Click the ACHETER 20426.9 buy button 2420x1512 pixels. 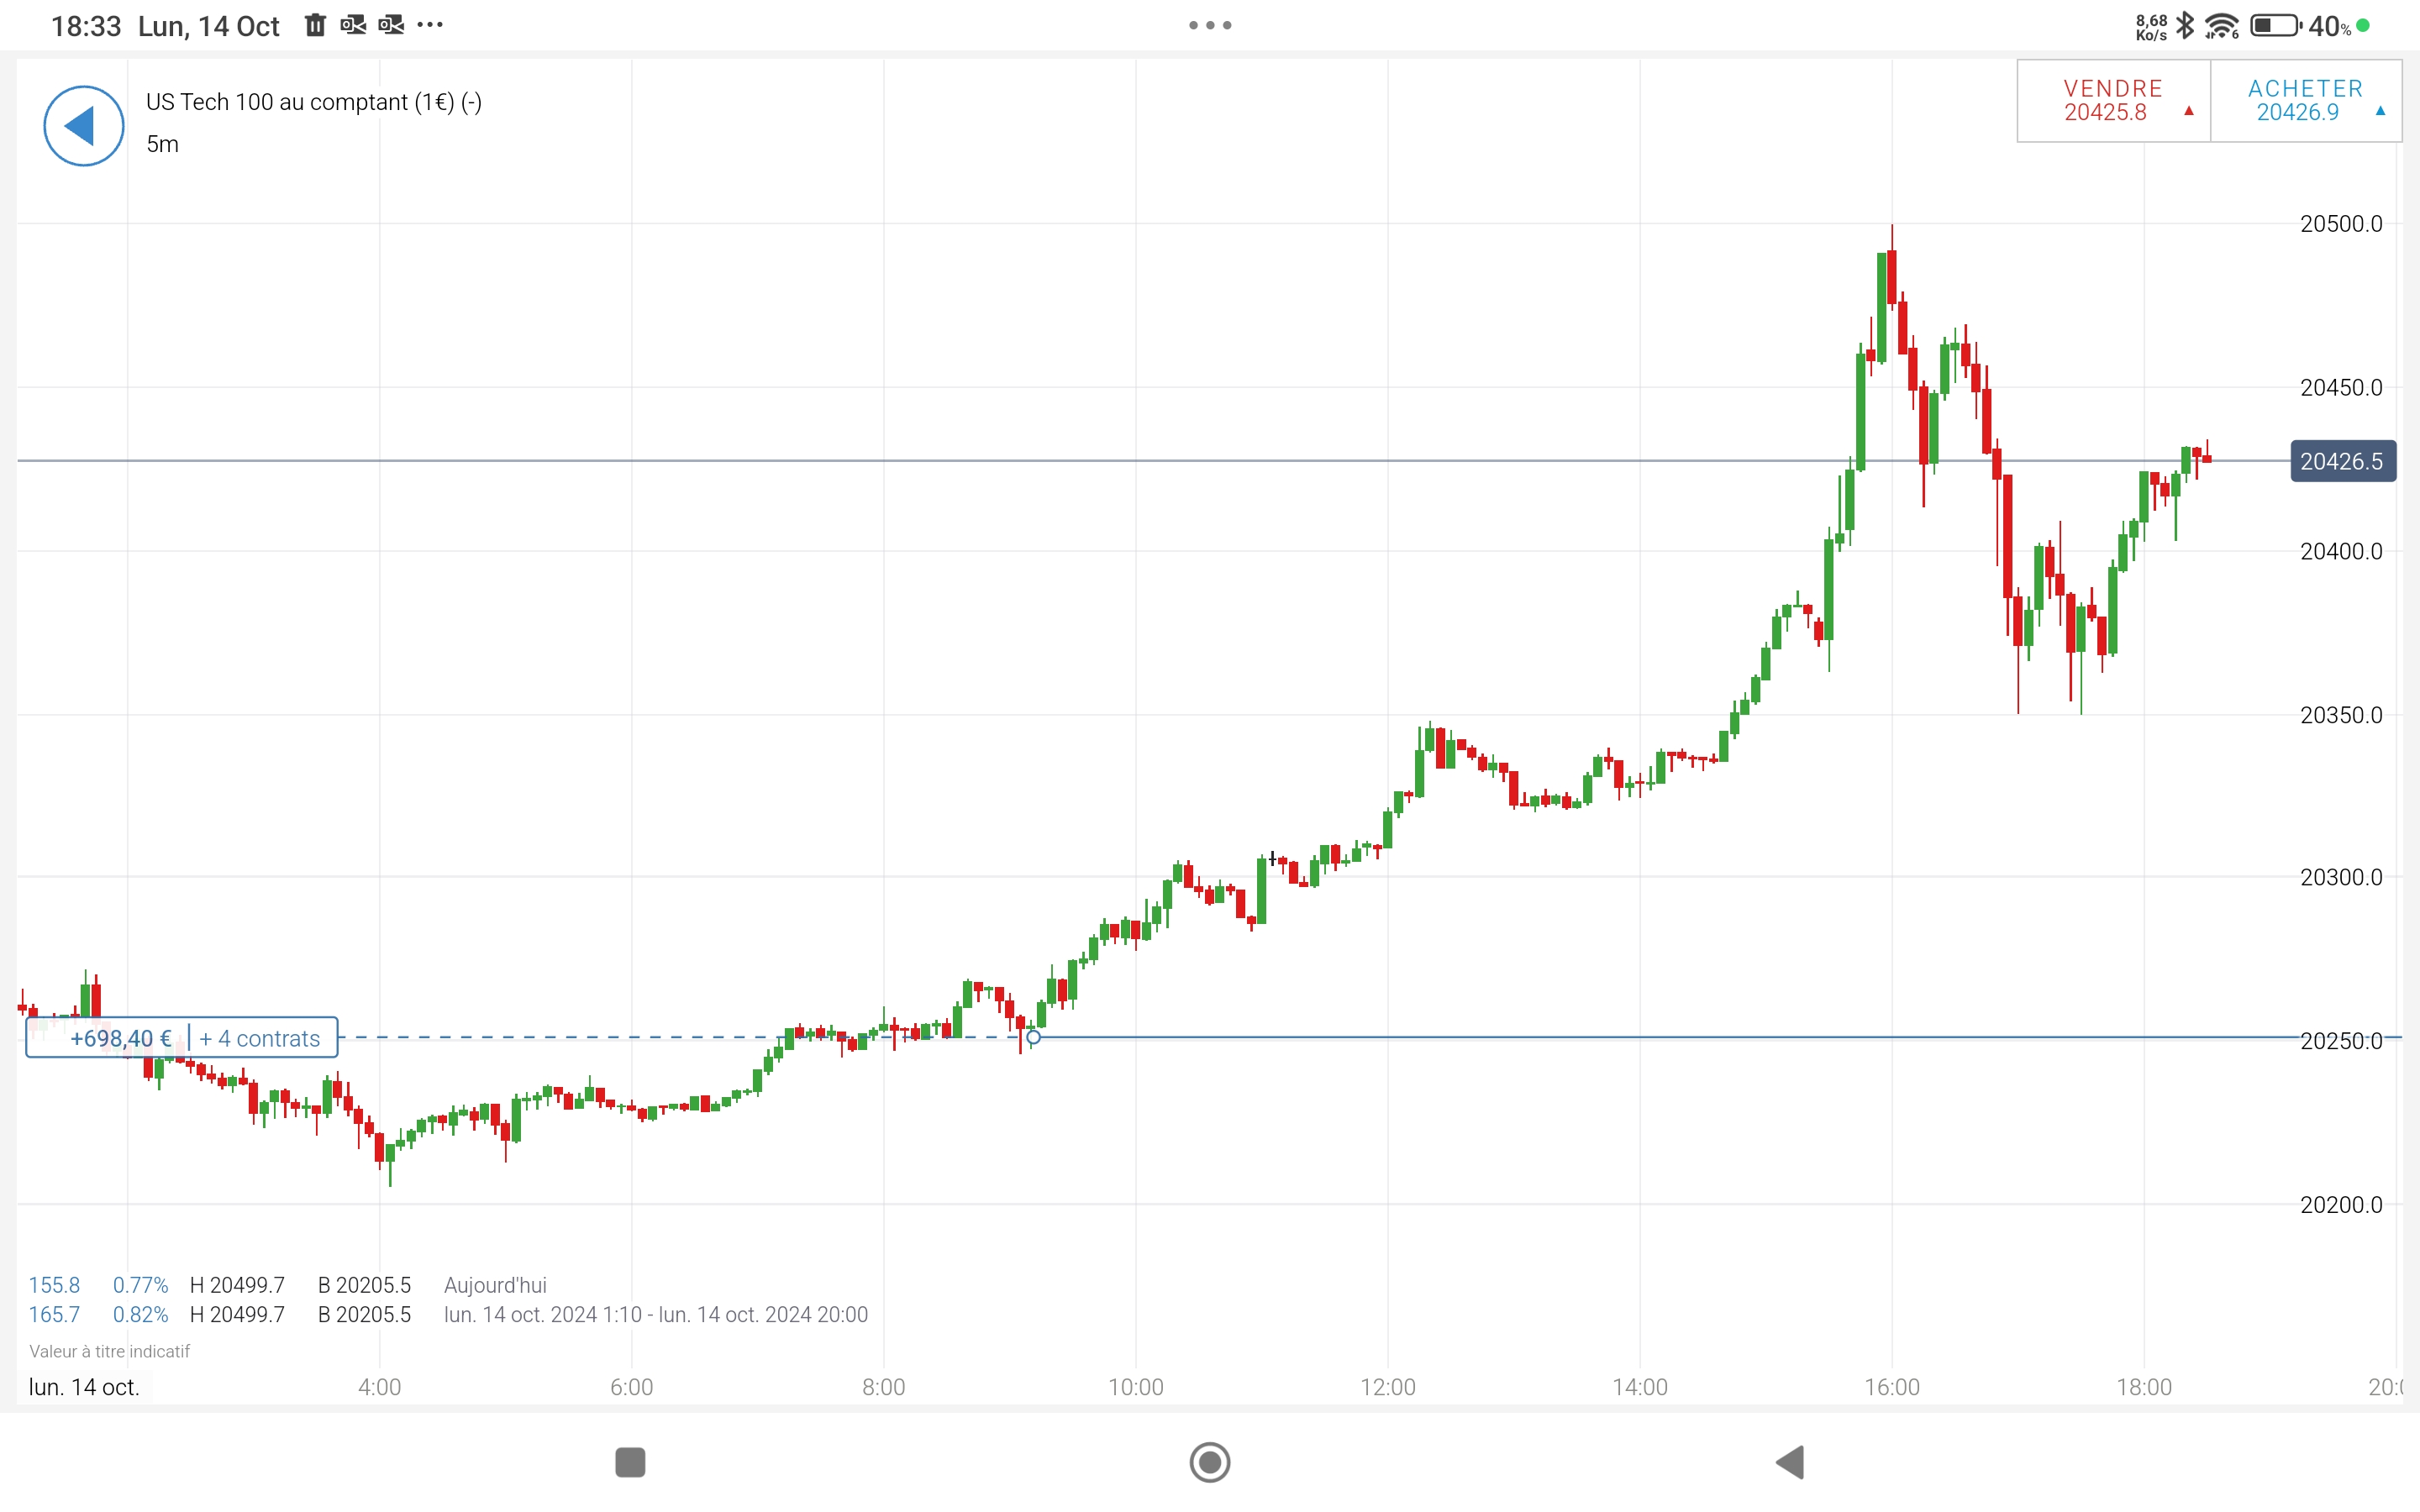(2306, 101)
